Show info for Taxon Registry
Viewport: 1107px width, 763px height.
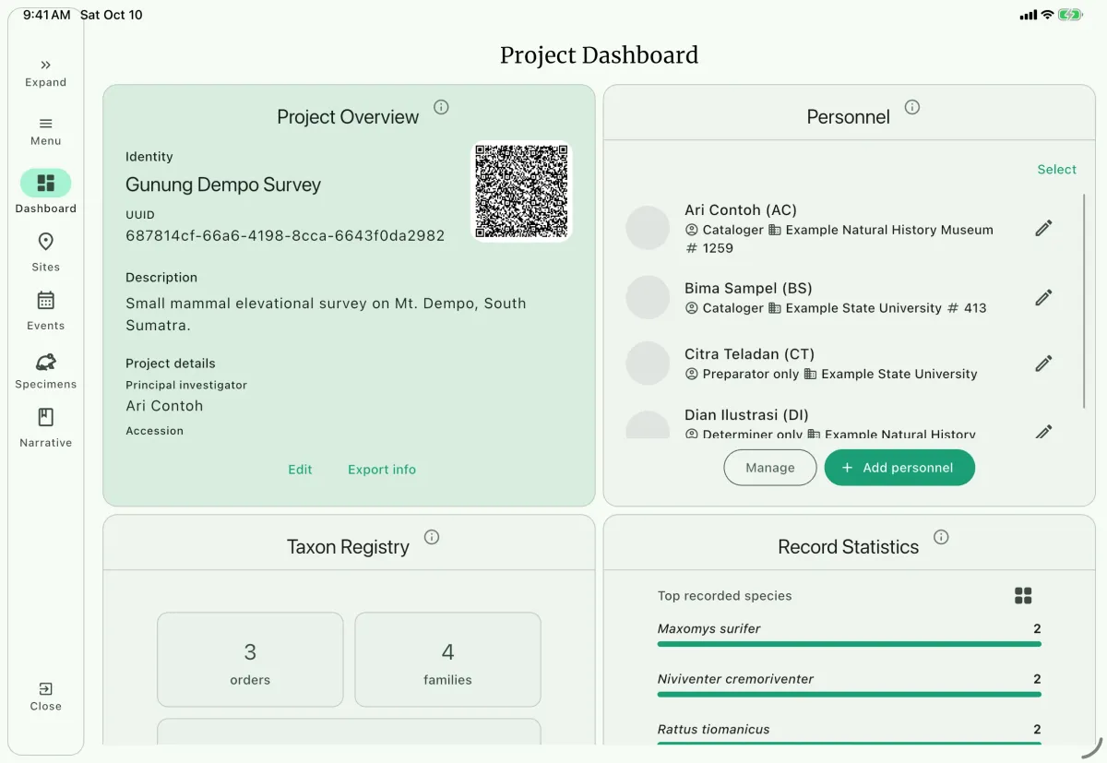click(x=432, y=537)
